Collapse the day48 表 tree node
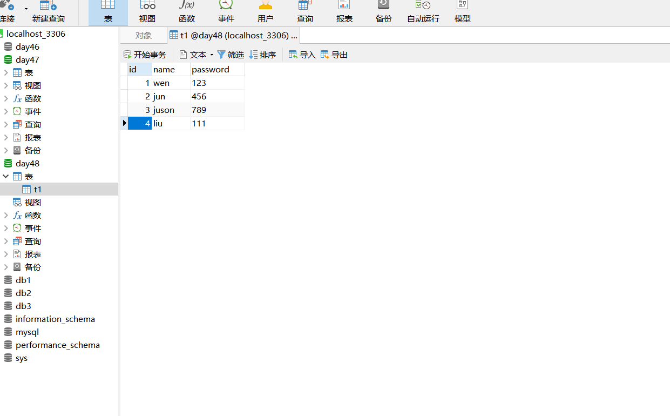The image size is (670, 416). click(x=6, y=176)
